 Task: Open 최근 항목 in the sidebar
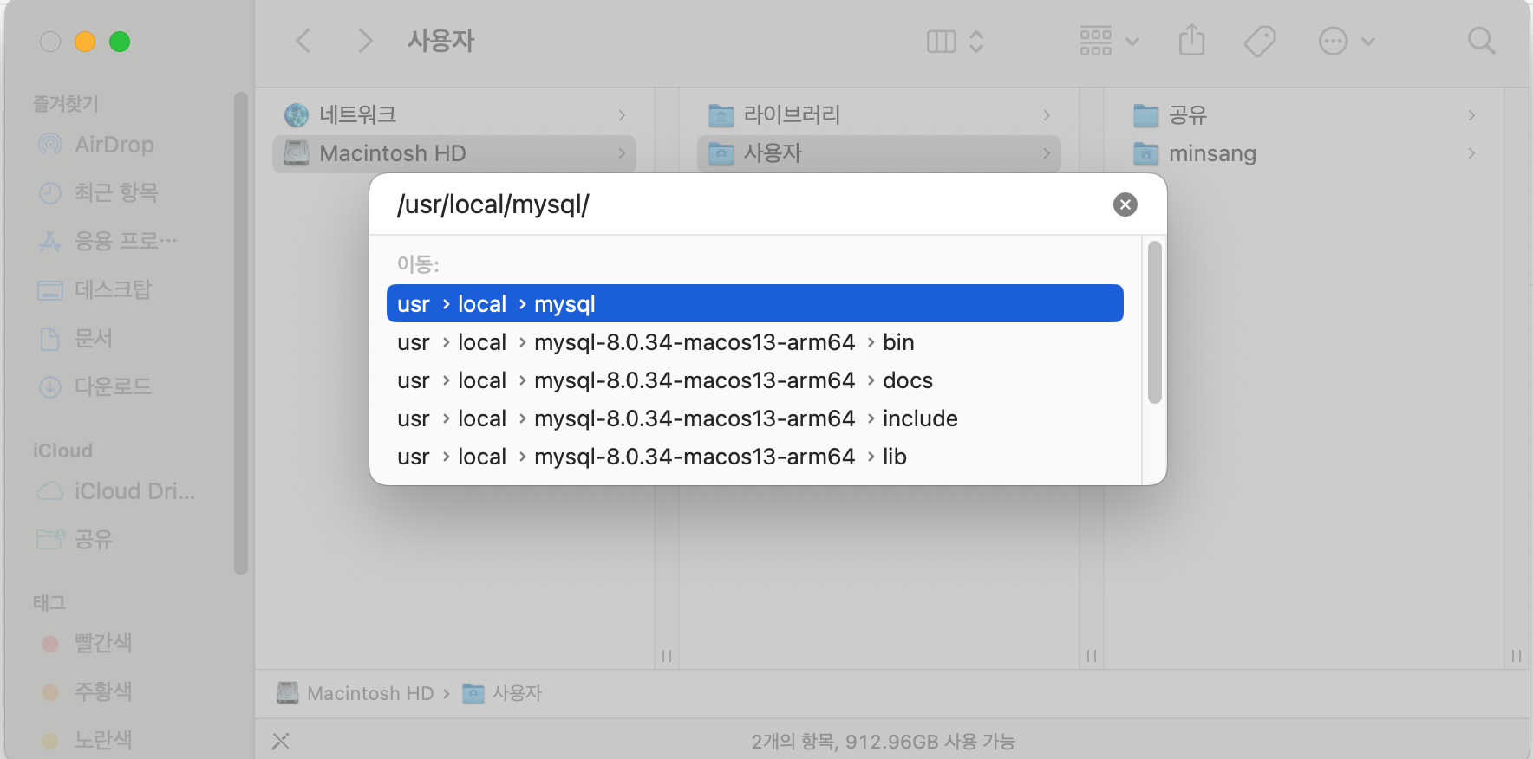coord(114,192)
